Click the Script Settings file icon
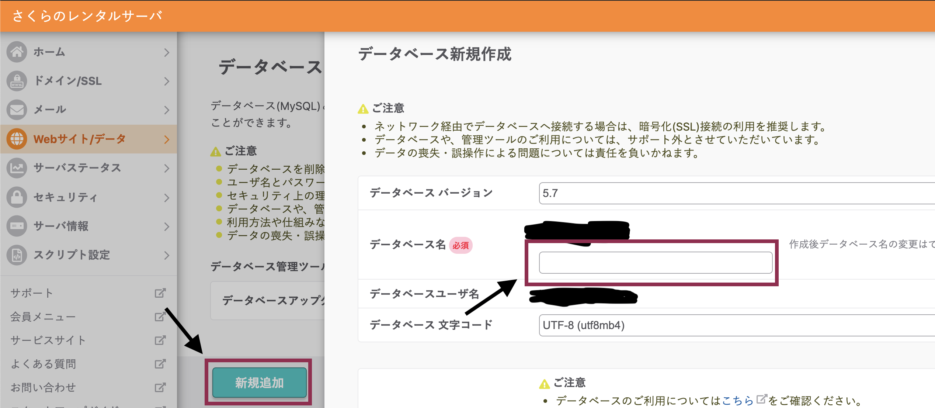The width and height of the screenshot is (935, 408). tap(17, 255)
